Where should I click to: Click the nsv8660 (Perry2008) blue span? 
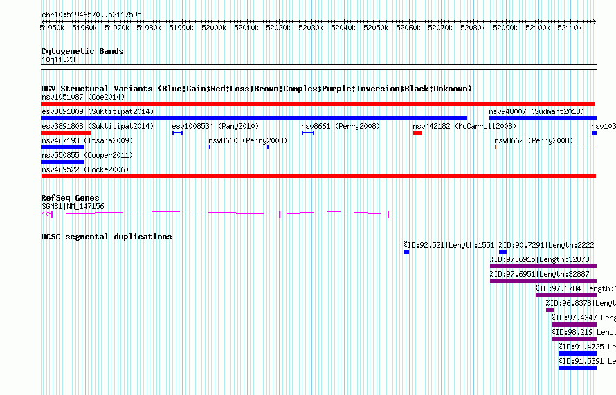(x=239, y=147)
